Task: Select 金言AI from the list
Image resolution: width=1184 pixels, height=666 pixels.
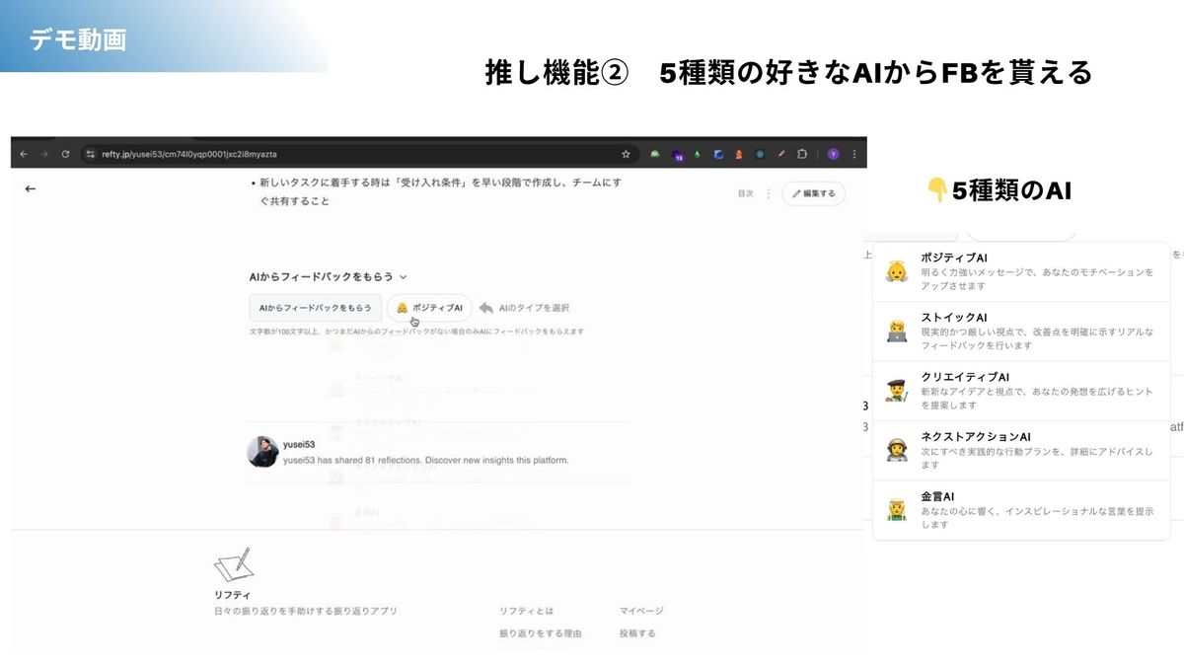Action: click(1021, 510)
